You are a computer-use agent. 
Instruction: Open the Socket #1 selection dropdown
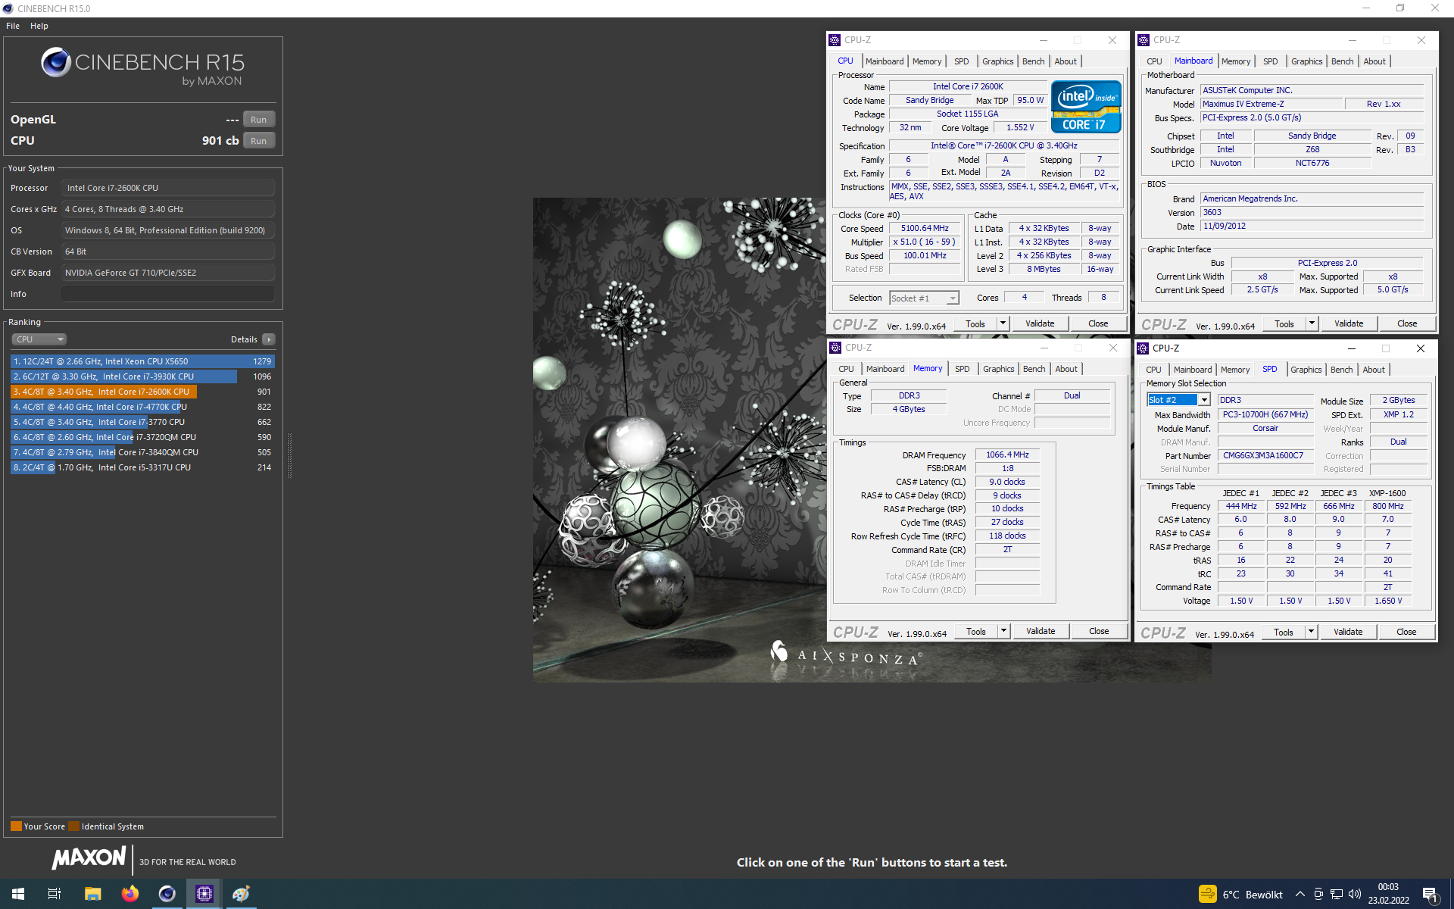pyautogui.click(x=924, y=298)
